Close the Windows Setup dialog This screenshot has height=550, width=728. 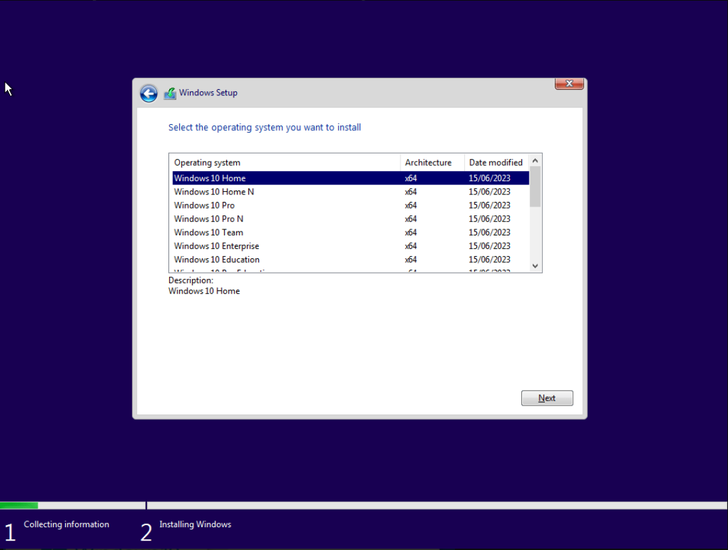[x=569, y=84]
